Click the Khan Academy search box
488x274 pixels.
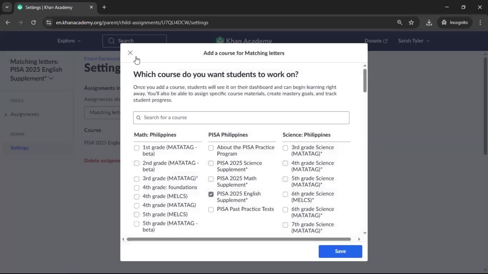pyautogui.click(x=134, y=41)
